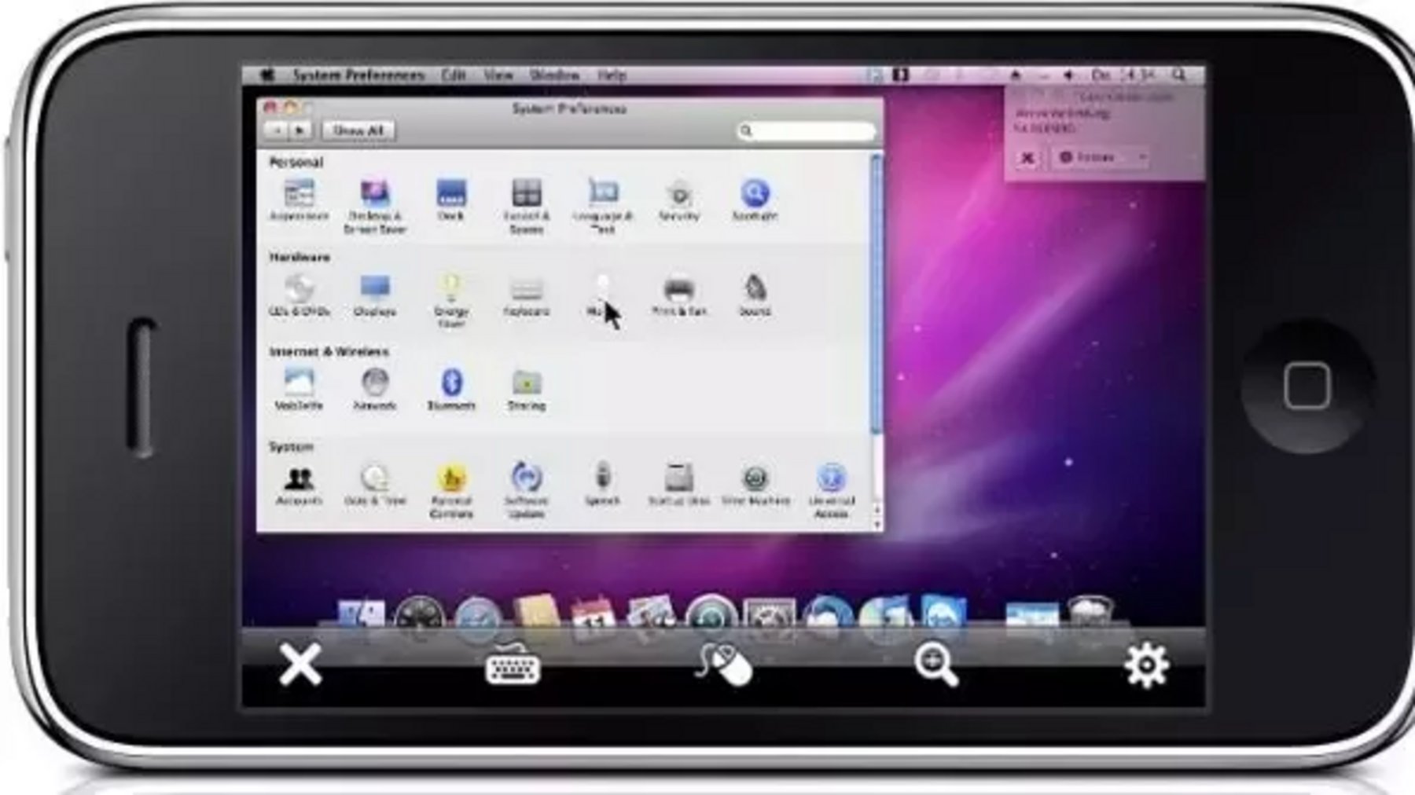The image size is (1415, 795).
Task: Open the Sound preference pane
Action: click(752, 288)
